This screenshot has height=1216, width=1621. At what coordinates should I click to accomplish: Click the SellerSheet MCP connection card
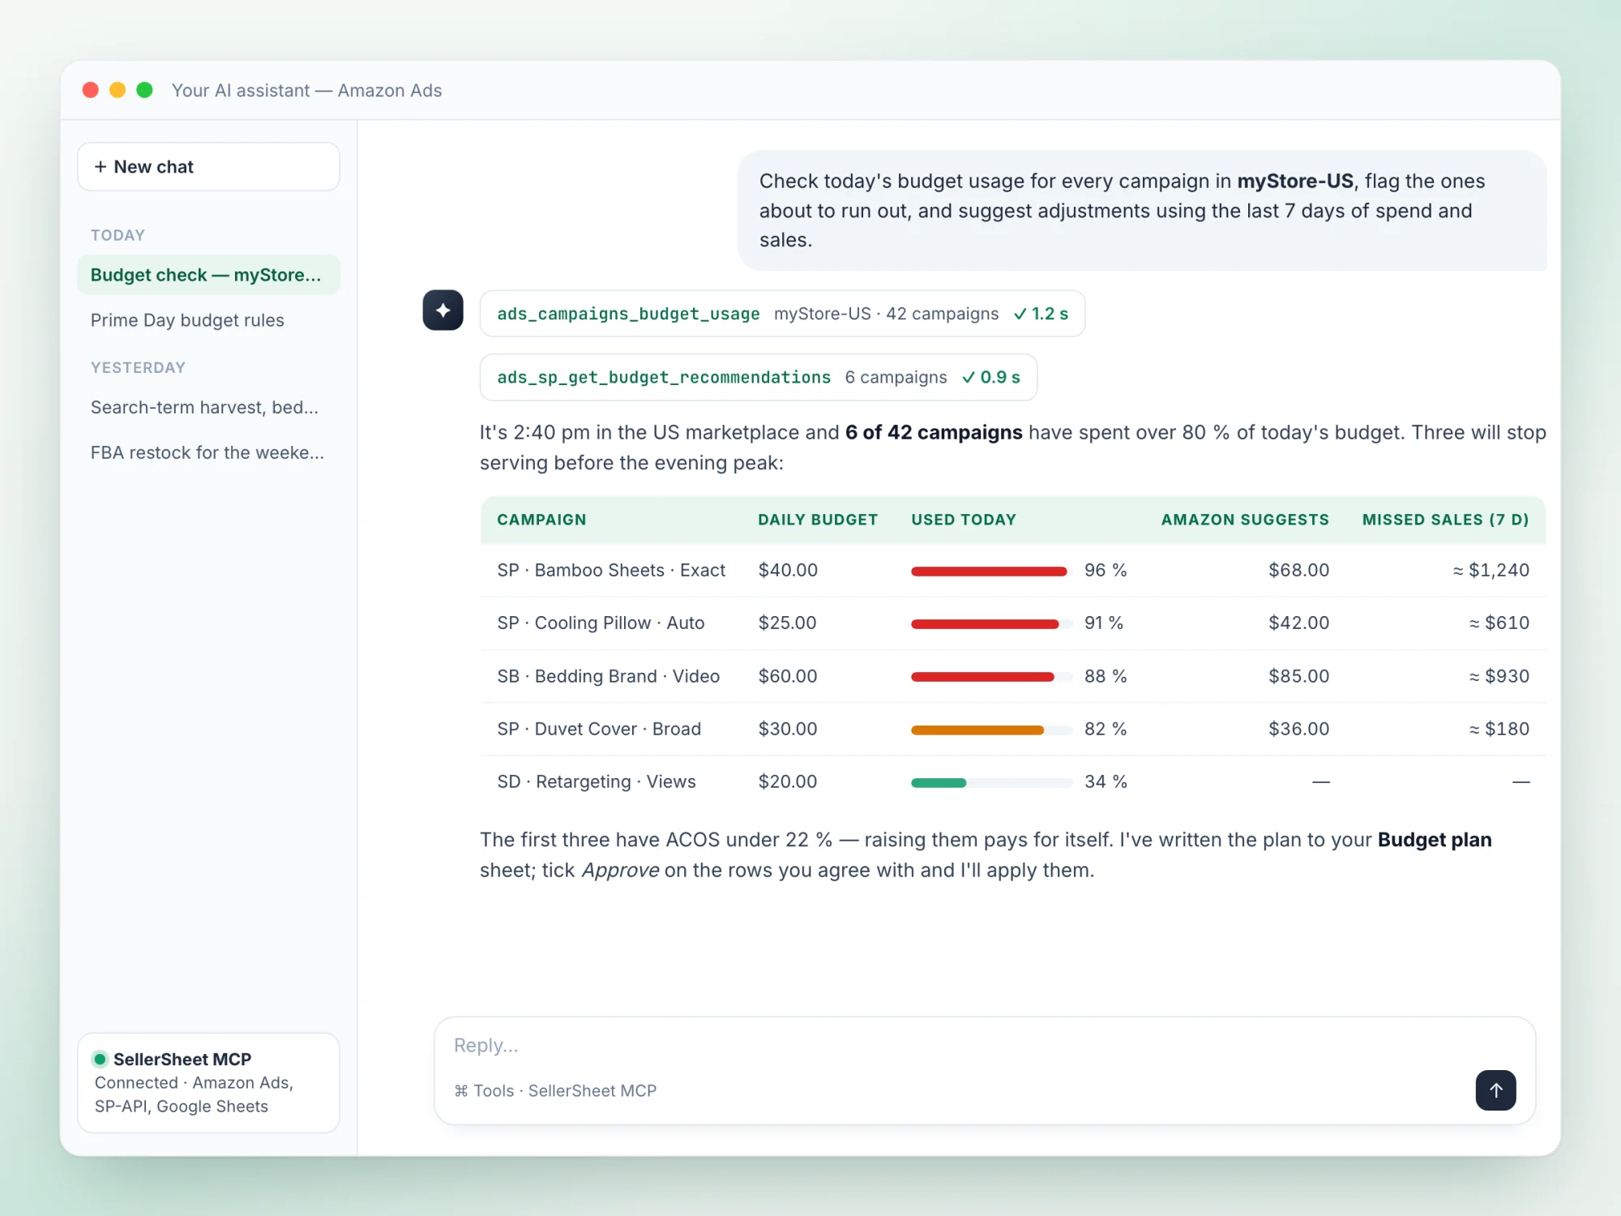[x=208, y=1082]
